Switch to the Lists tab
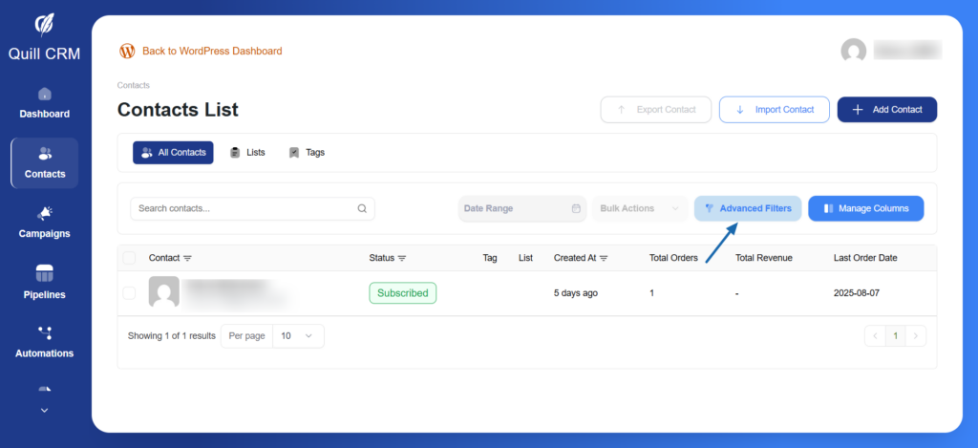978x448 pixels. pos(247,153)
